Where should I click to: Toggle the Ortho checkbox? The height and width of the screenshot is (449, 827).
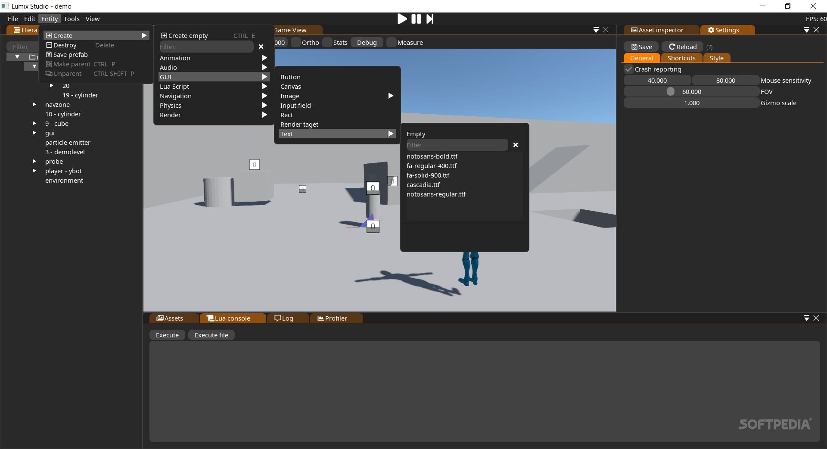[x=296, y=42]
